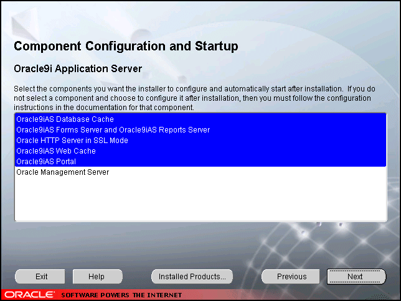Select Oracle9iAS Portal component
The width and height of the screenshot is (401, 301).
(x=200, y=162)
